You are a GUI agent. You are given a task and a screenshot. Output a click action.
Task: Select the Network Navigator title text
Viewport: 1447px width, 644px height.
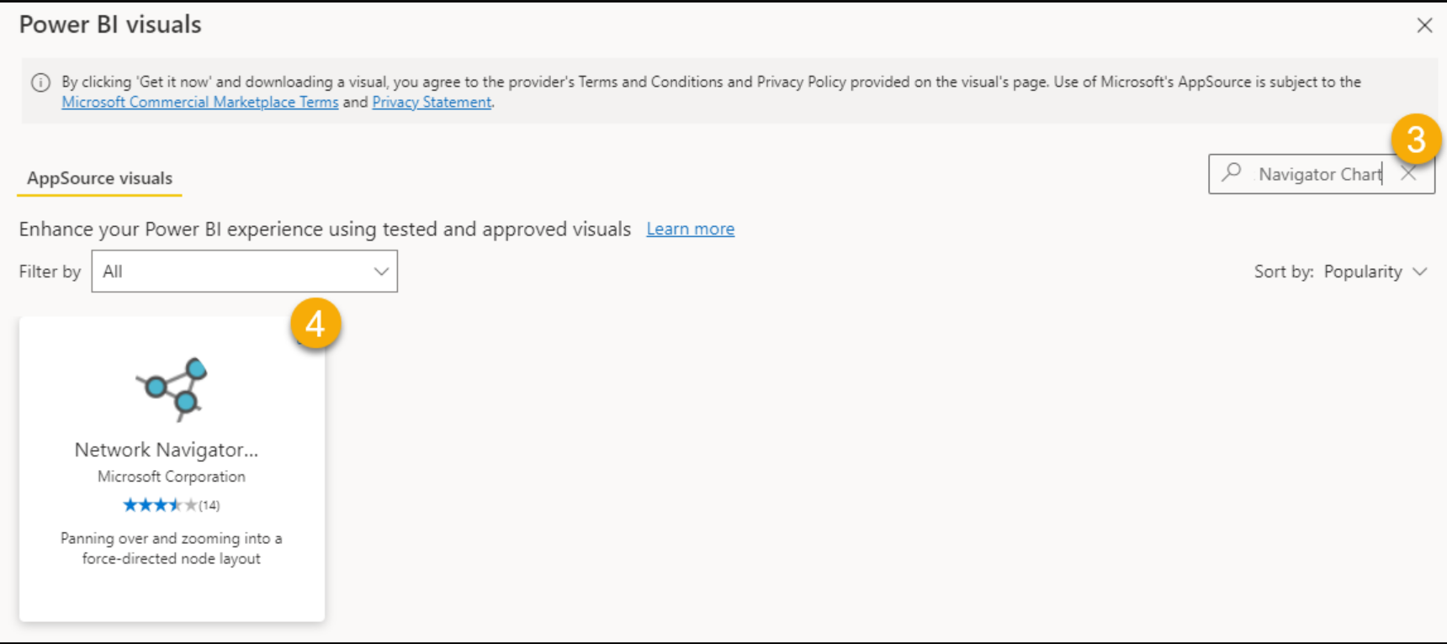click(x=167, y=450)
